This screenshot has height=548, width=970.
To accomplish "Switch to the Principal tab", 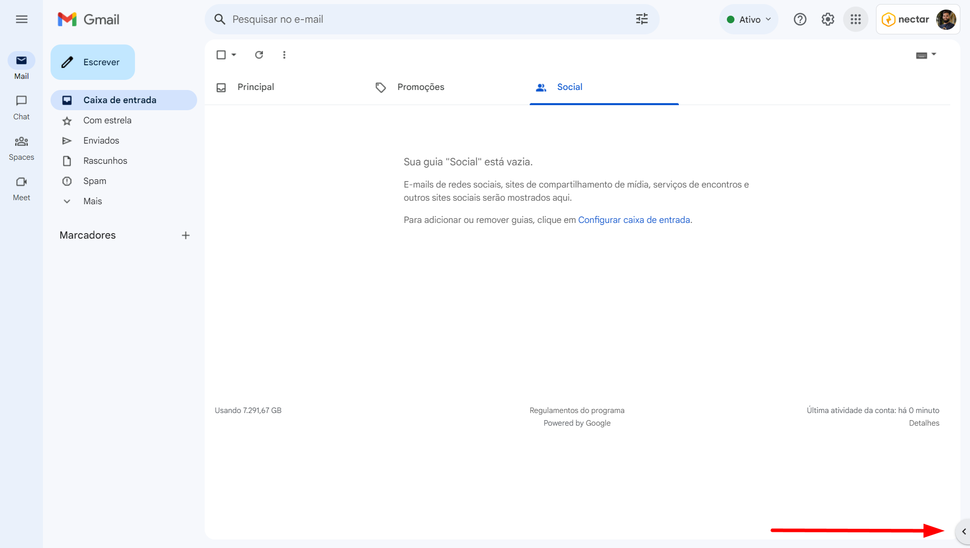I will click(255, 87).
